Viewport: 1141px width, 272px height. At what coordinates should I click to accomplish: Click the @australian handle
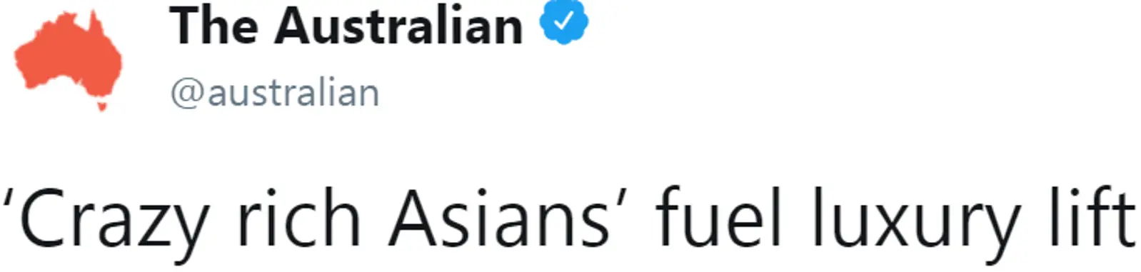(275, 94)
